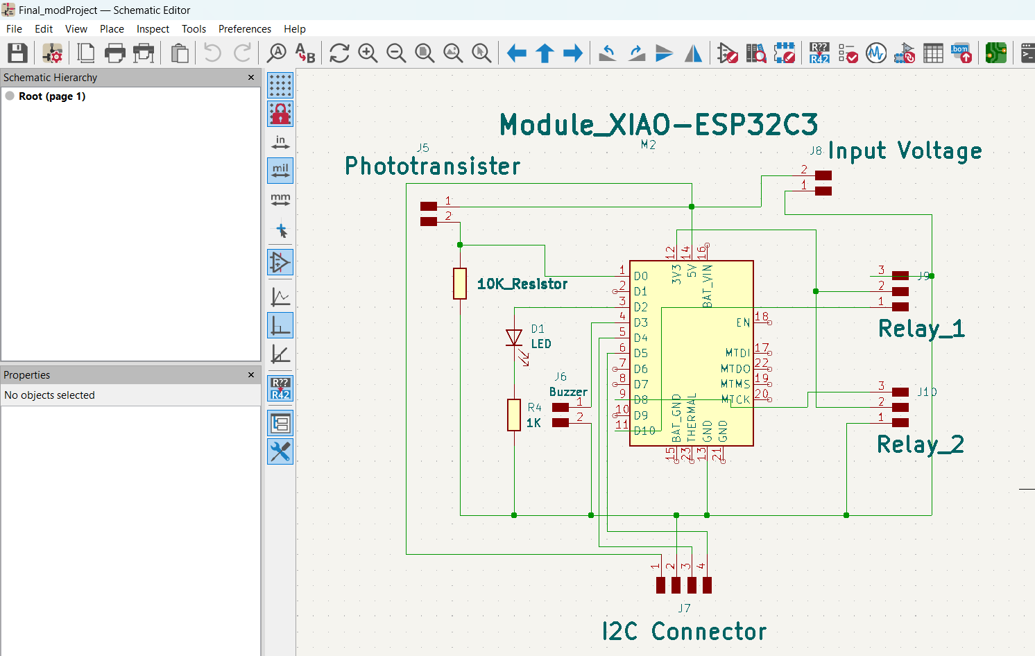Open the Footprint Editor

(785, 53)
